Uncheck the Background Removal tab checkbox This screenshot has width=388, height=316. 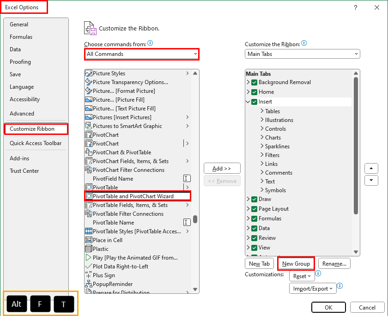[x=254, y=82]
